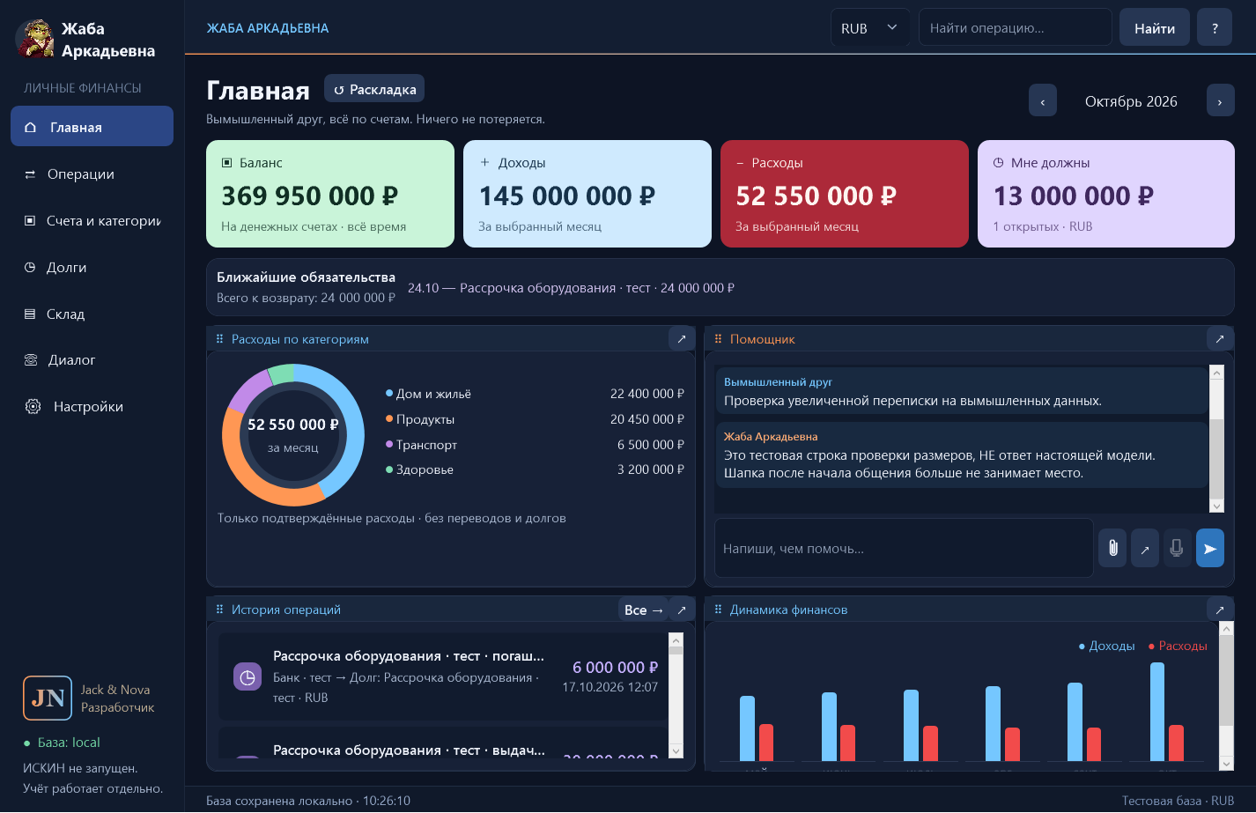The image size is (1256, 813).
Task: Click the Рассрочка оборудования obligation entry dated 24.10
Action: pyautogui.click(x=571, y=288)
